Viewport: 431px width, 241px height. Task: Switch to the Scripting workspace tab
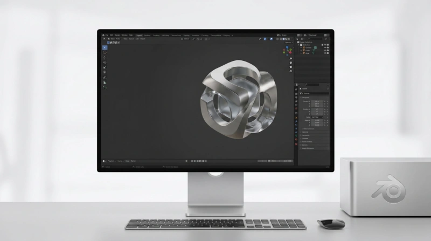pos(227,36)
